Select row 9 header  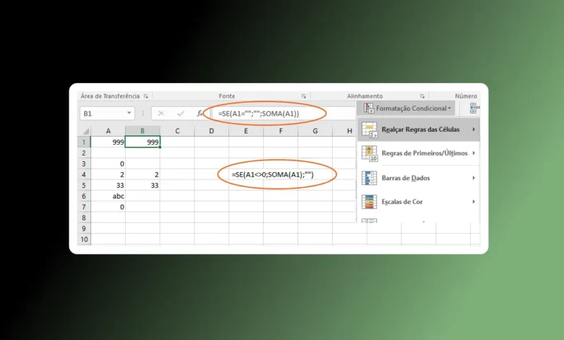point(84,229)
